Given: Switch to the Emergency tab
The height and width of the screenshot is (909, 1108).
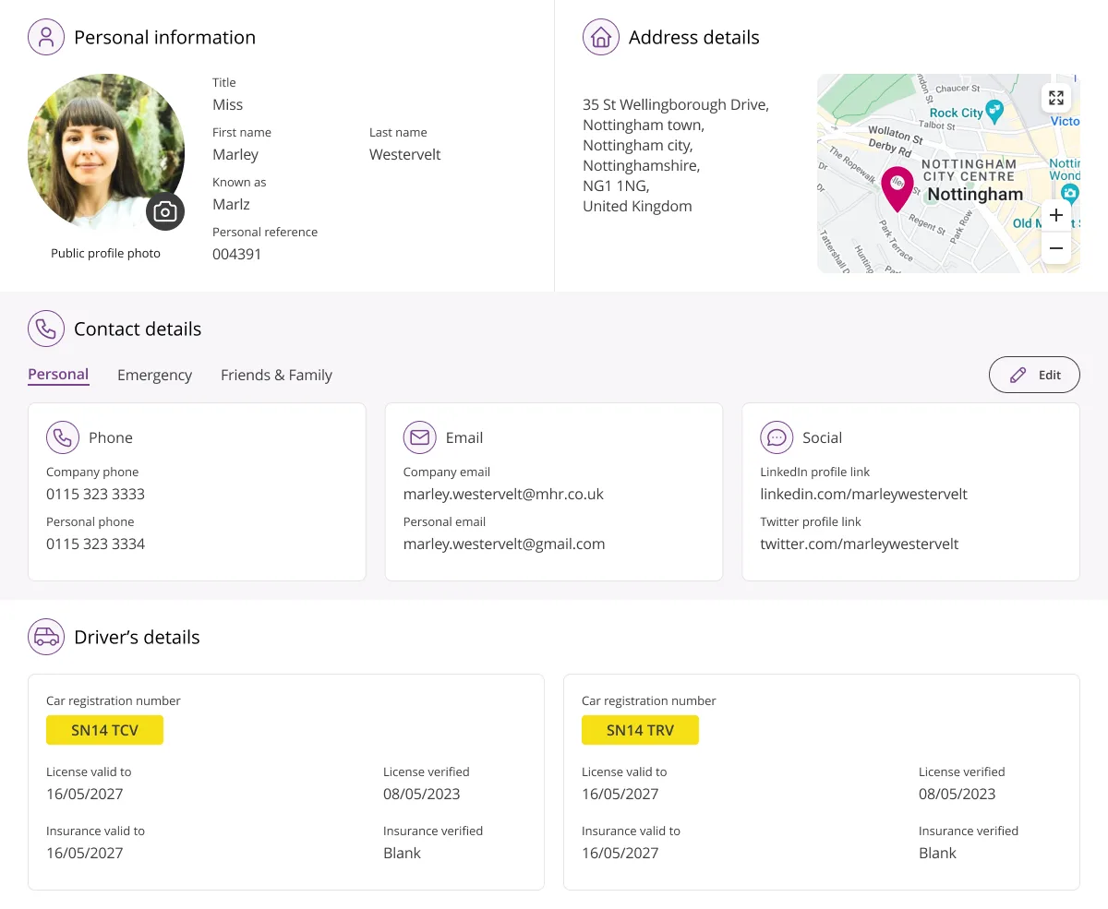Looking at the screenshot, I should coord(154,375).
